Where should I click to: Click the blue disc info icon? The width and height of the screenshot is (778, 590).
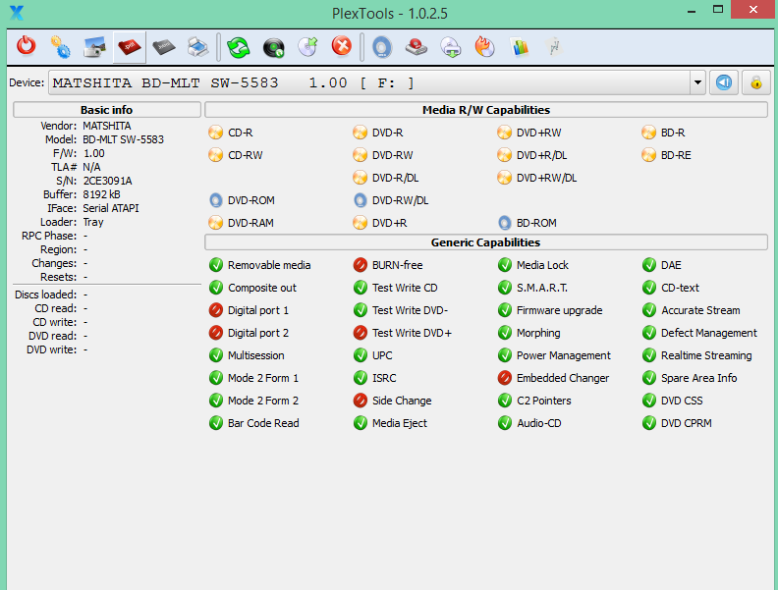[381, 47]
